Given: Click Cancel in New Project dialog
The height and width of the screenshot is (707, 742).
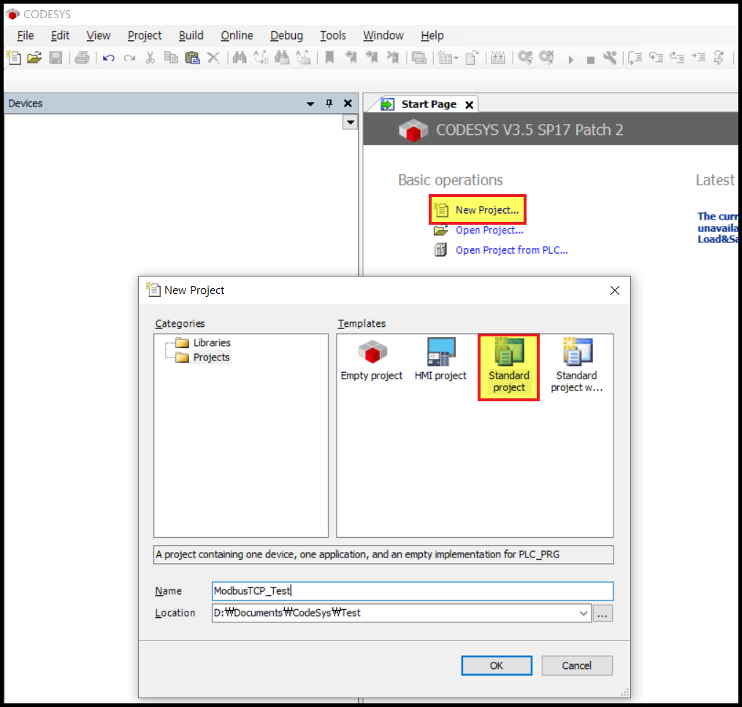Looking at the screenshot, I should pyautogui.click(x=577, y=665).
